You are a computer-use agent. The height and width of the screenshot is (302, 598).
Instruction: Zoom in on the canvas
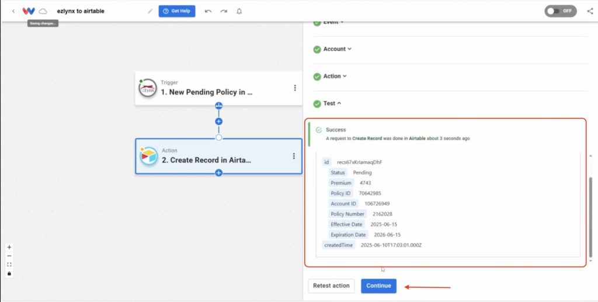[9, 247]
